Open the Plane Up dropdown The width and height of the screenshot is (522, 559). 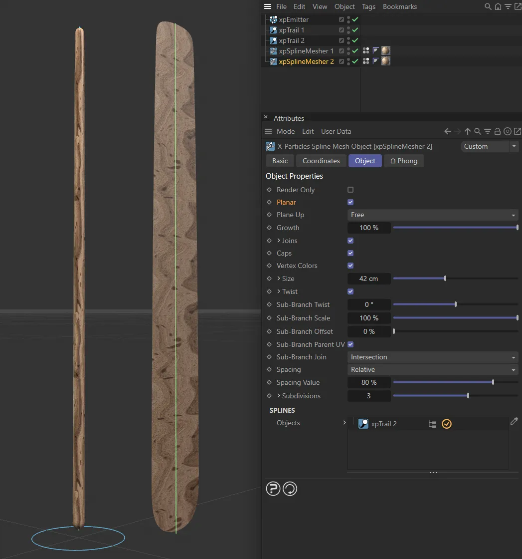[x=432, y=215]
